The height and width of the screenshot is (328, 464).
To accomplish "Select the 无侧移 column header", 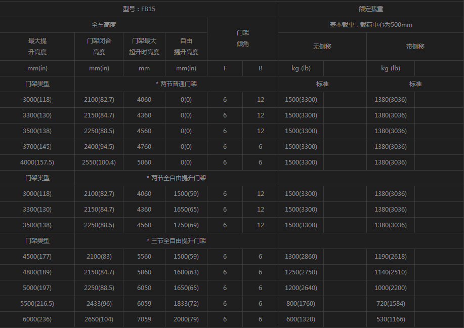I will click(322, 46).
